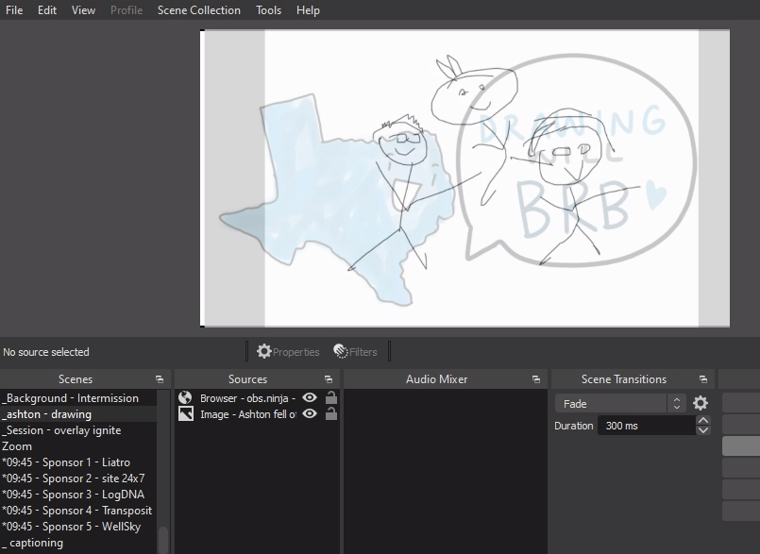This screenshot has width=760, height=554.
Task: Undock the Audio Mixer panel popout icon
Action: 536,379
